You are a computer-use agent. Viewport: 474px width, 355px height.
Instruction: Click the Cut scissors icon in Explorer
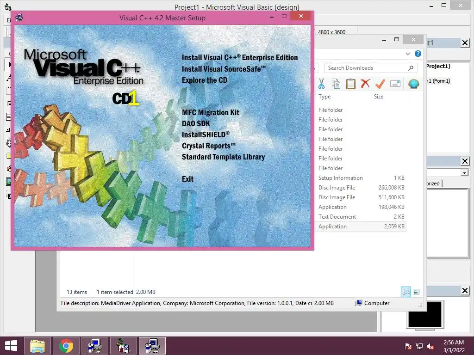coord(321,84)
